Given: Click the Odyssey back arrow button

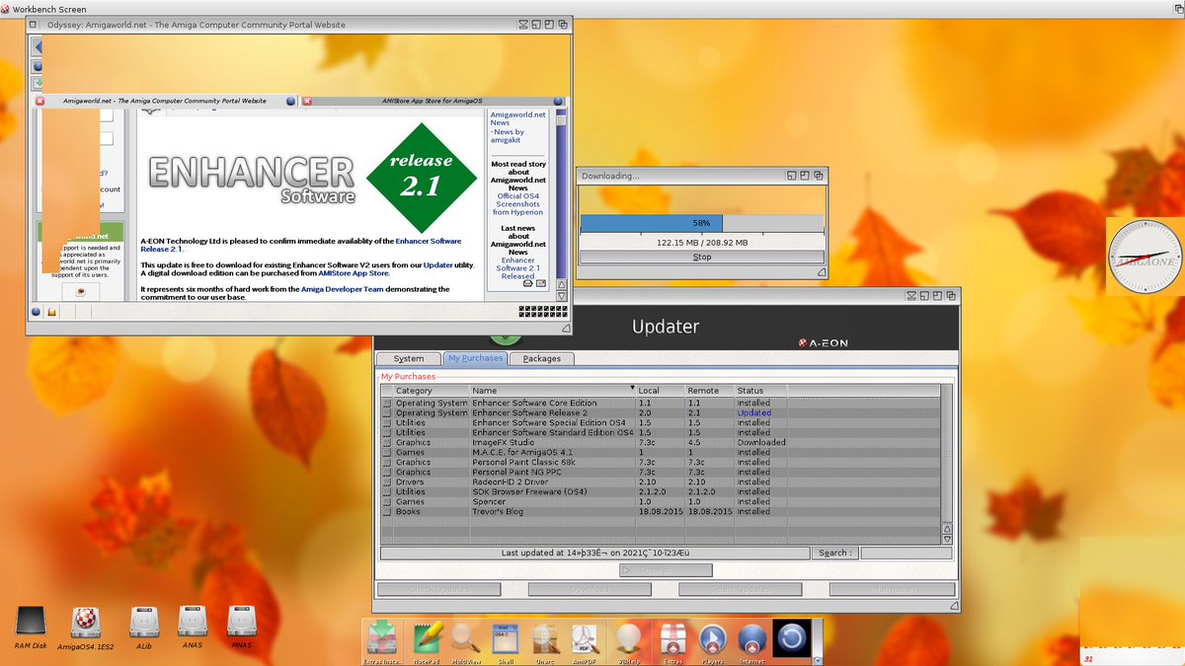Looking at the screenshot, I should (38, 45).
